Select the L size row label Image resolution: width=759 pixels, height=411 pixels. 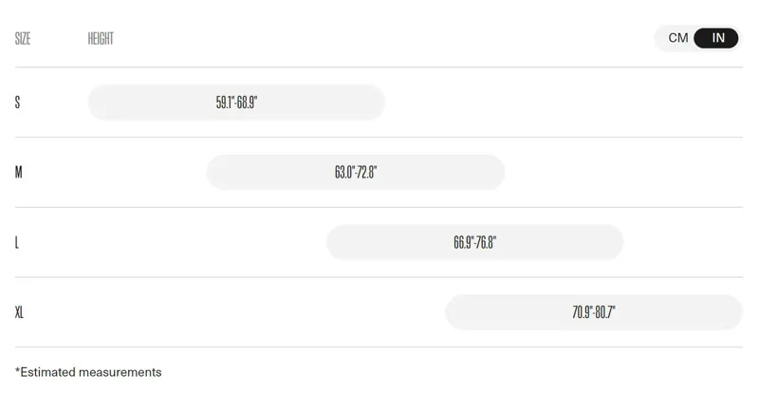pos(17,243)
